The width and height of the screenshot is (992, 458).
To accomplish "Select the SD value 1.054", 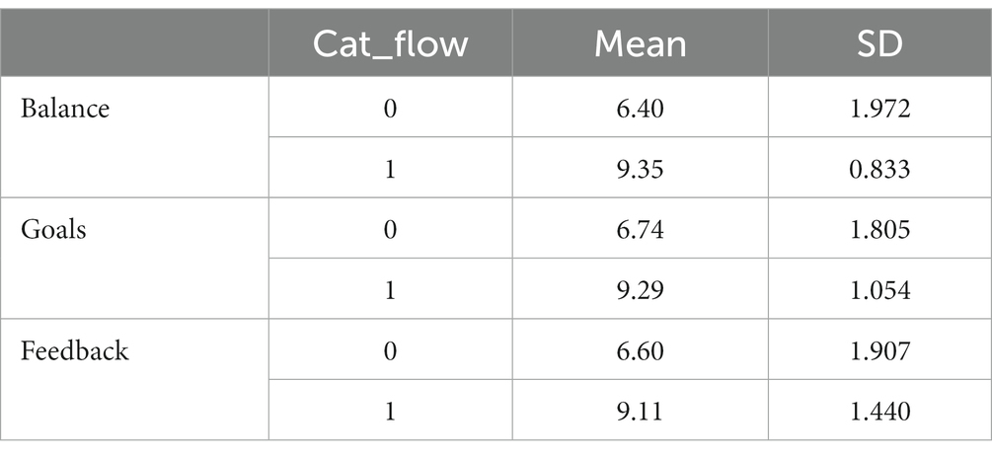I will click(880, 290).
